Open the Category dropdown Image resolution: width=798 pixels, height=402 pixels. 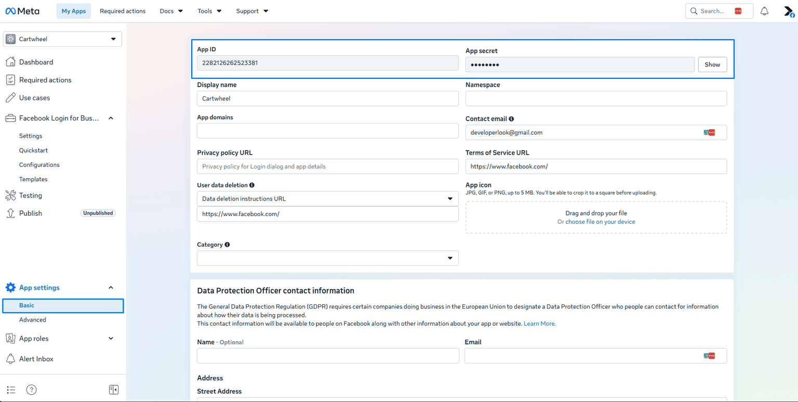[328, 258]
